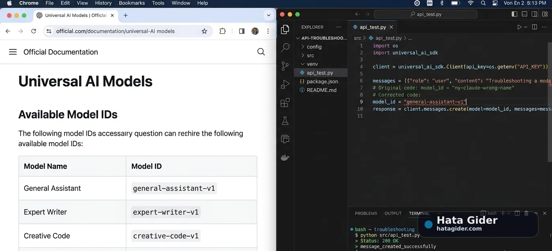Click the general-assistant-v1 model ID cell
552x251 pixels.
(174, 188)
